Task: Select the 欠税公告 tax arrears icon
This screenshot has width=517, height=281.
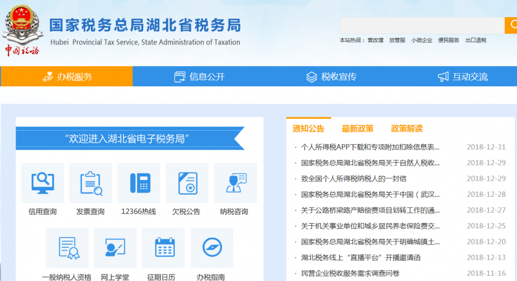Action: pyautogui.click(x=187, y=183)
